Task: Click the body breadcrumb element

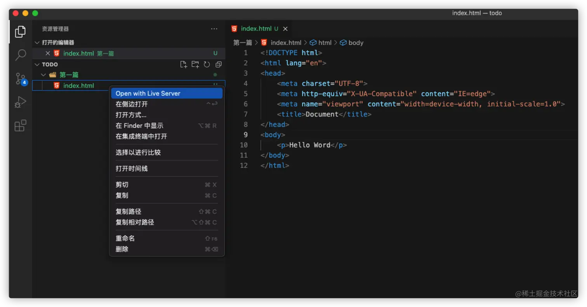Action: [x=352, y=43]
